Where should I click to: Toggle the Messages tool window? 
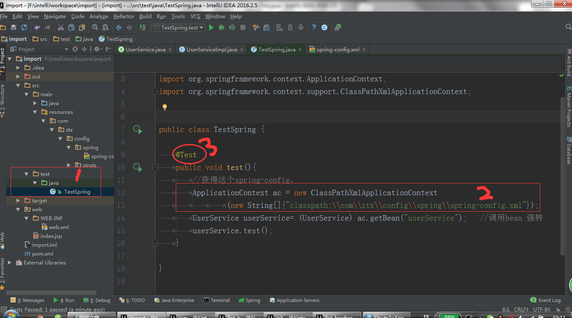[x=27, y=300]
